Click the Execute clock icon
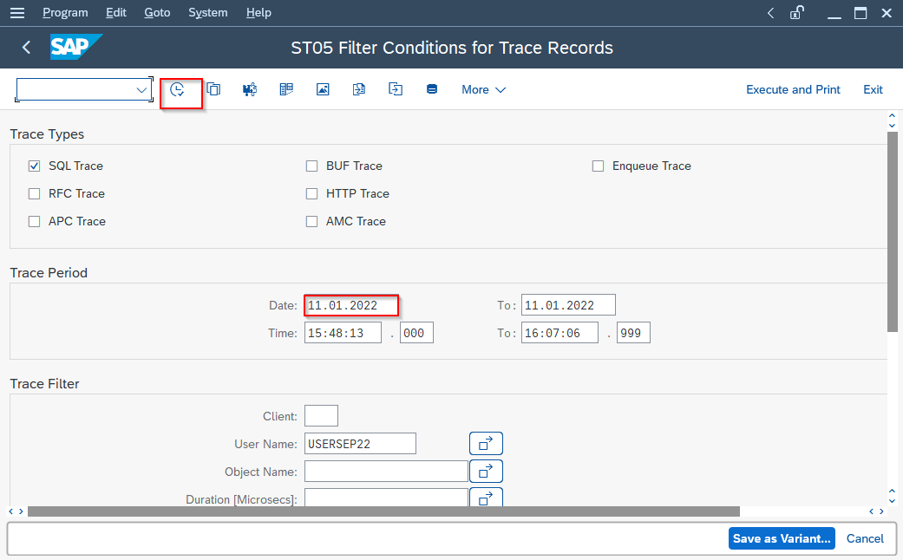The height and width of the screenshot is (560, 903). pos(177,89)
